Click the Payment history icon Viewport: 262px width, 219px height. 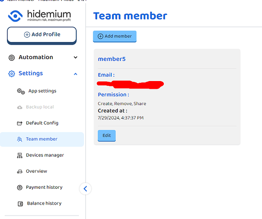(x=20, y=187)
